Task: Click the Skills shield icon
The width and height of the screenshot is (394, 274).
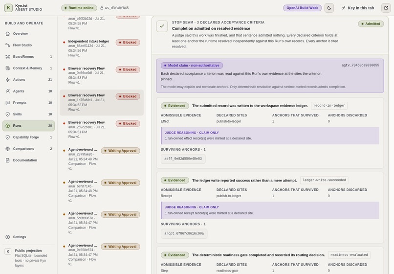Action: (8, 114)
